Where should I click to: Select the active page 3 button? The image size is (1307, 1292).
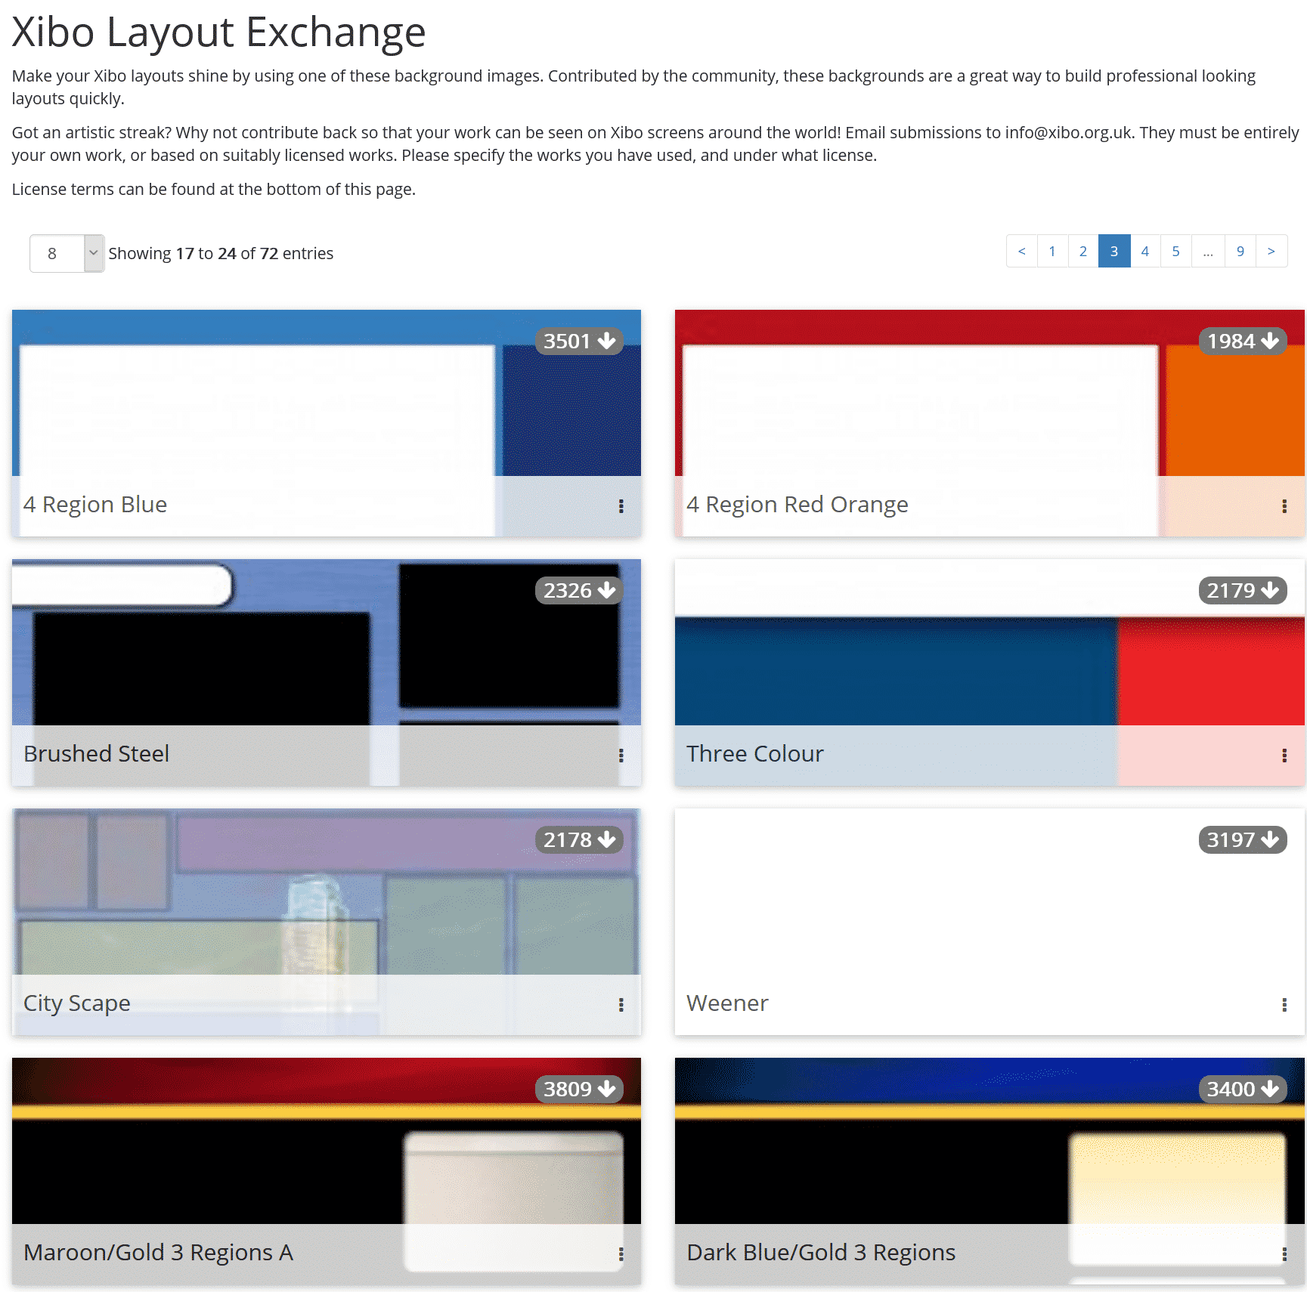1114,251
